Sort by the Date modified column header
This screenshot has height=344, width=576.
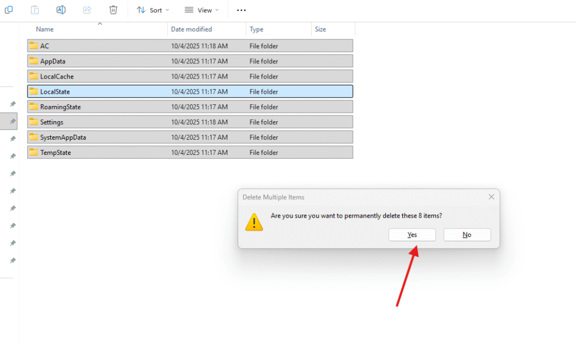[x=191, y=29]
